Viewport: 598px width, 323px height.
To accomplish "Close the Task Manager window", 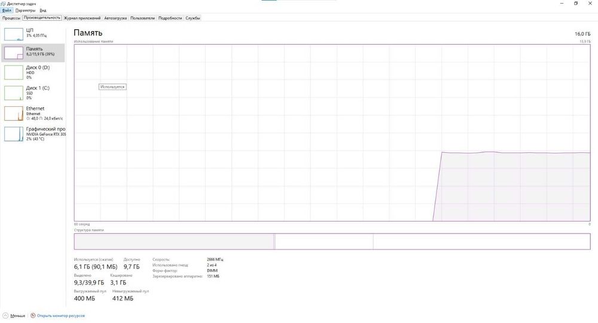I will [x=590, y=4].
